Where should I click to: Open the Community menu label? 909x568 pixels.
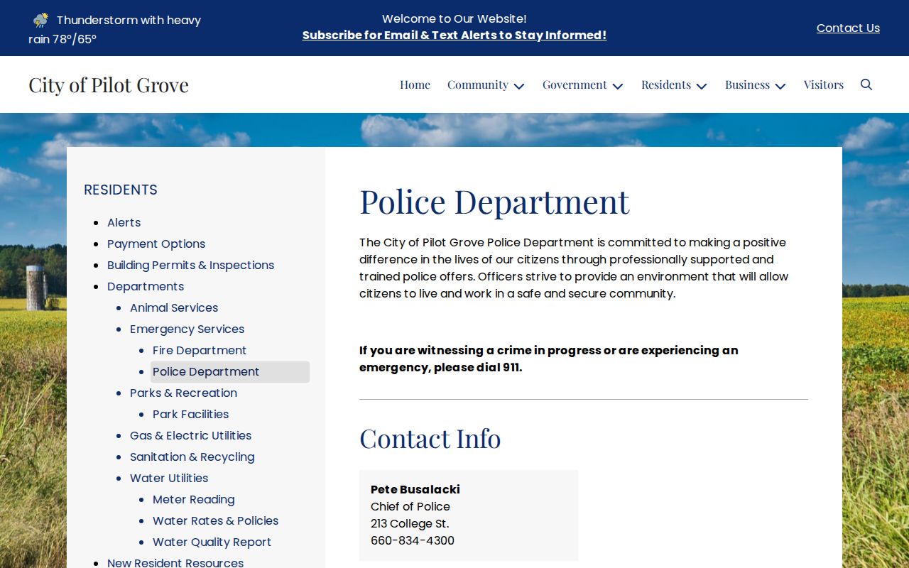click(478, 84)
